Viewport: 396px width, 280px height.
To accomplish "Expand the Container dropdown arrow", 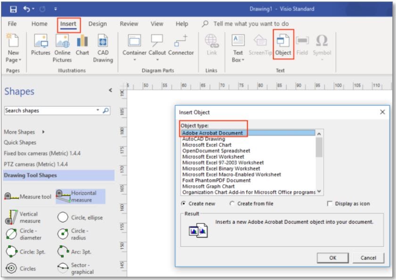I will click(x=135, y=60).
